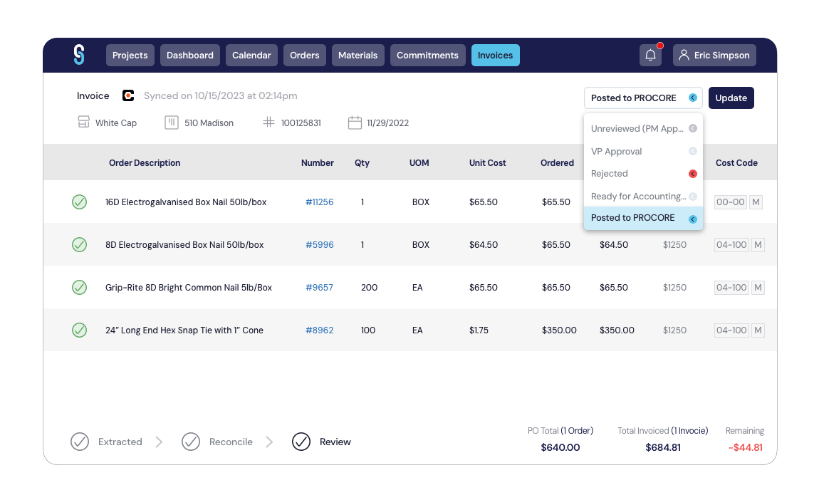819x495 pixels.
Task: Click the company logo in the top-left corner
Action: click(78, 55)
